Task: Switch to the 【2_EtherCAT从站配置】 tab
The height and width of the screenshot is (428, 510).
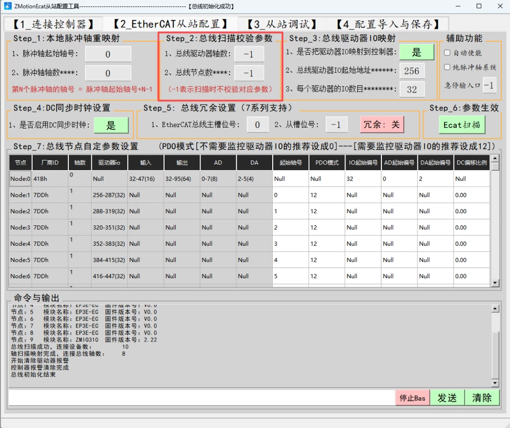Action: click(x=170, y=24)
